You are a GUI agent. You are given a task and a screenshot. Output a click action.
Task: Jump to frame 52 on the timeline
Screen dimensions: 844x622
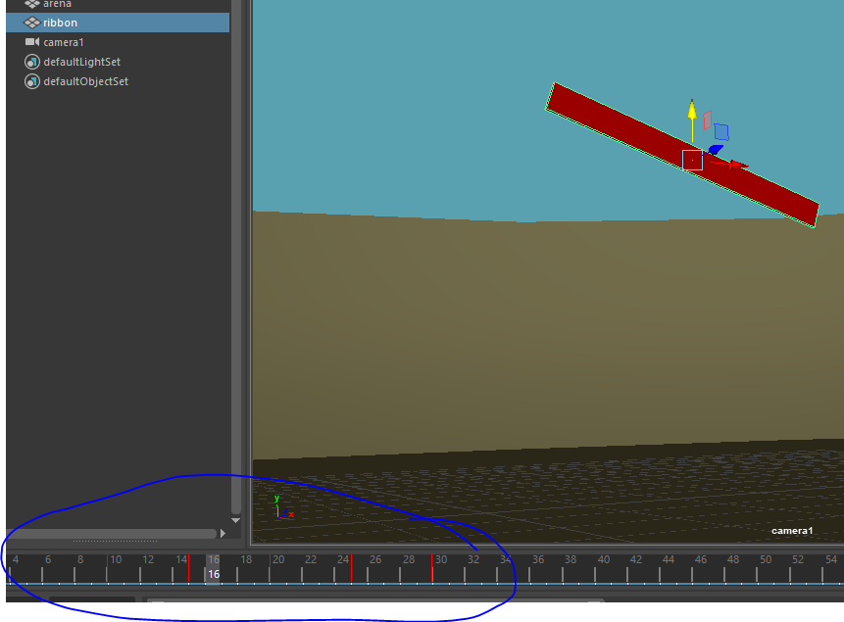[x=798, y=559]
